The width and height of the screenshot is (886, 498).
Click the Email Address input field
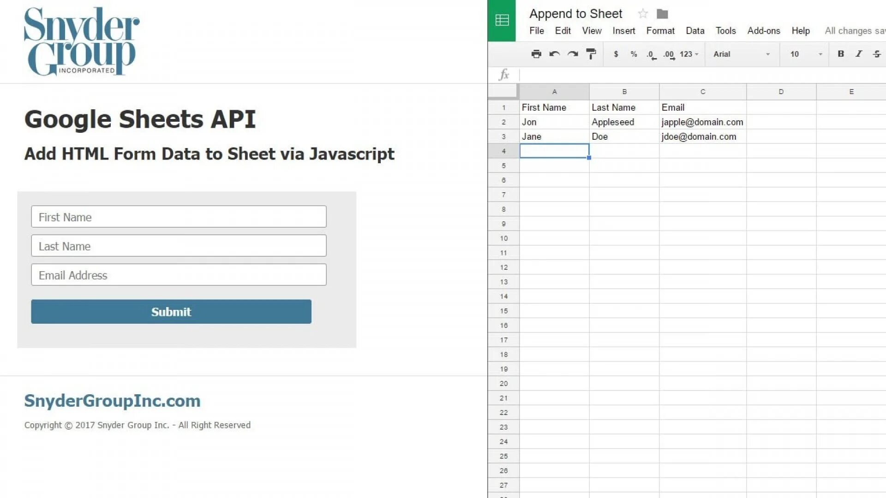coord(179,275)
